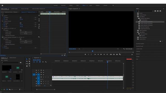Image resolution: width=166 pixels, height=93 pixels.
Task: Click Mark Out in Program Monitor
Action: click(x=91, y=55)
